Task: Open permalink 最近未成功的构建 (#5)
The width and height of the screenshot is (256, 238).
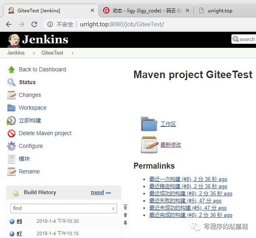Action: 188,208
